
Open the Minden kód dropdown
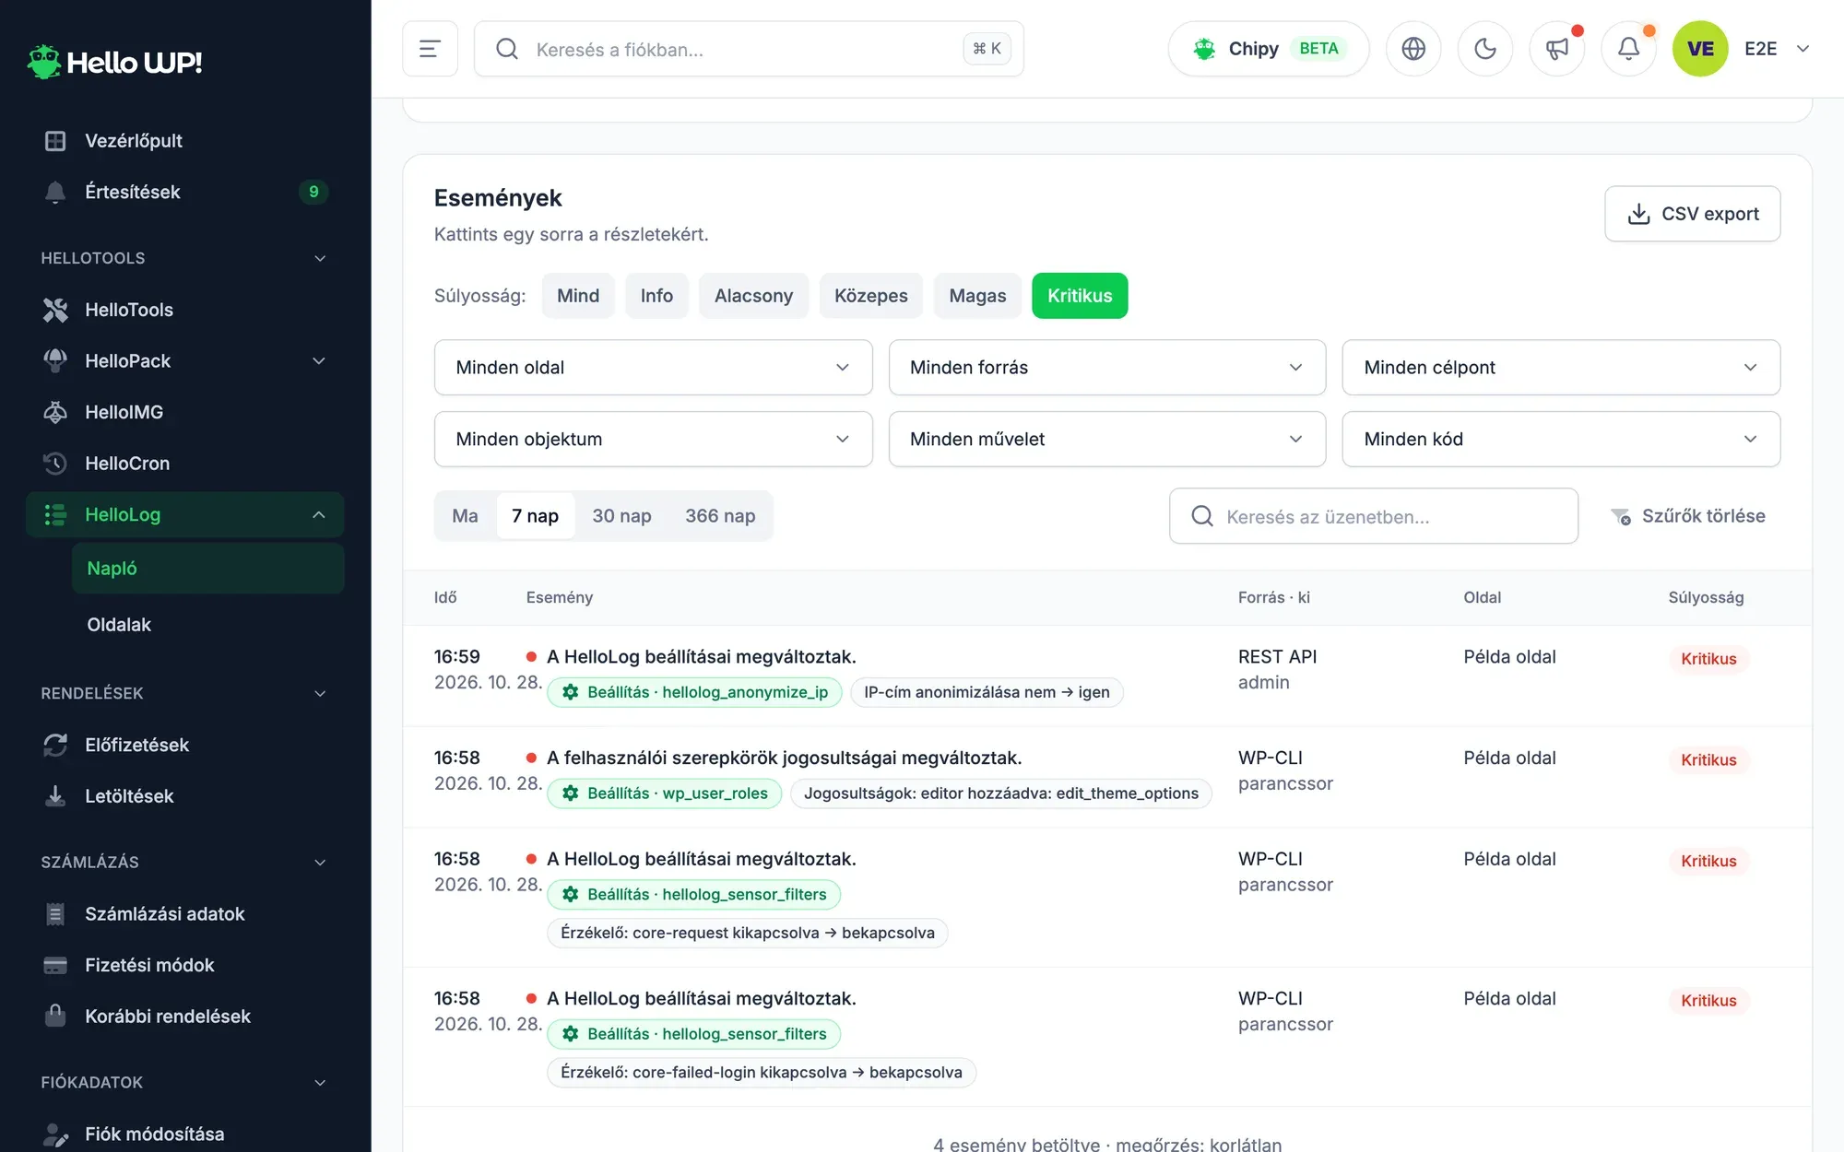1561,440
